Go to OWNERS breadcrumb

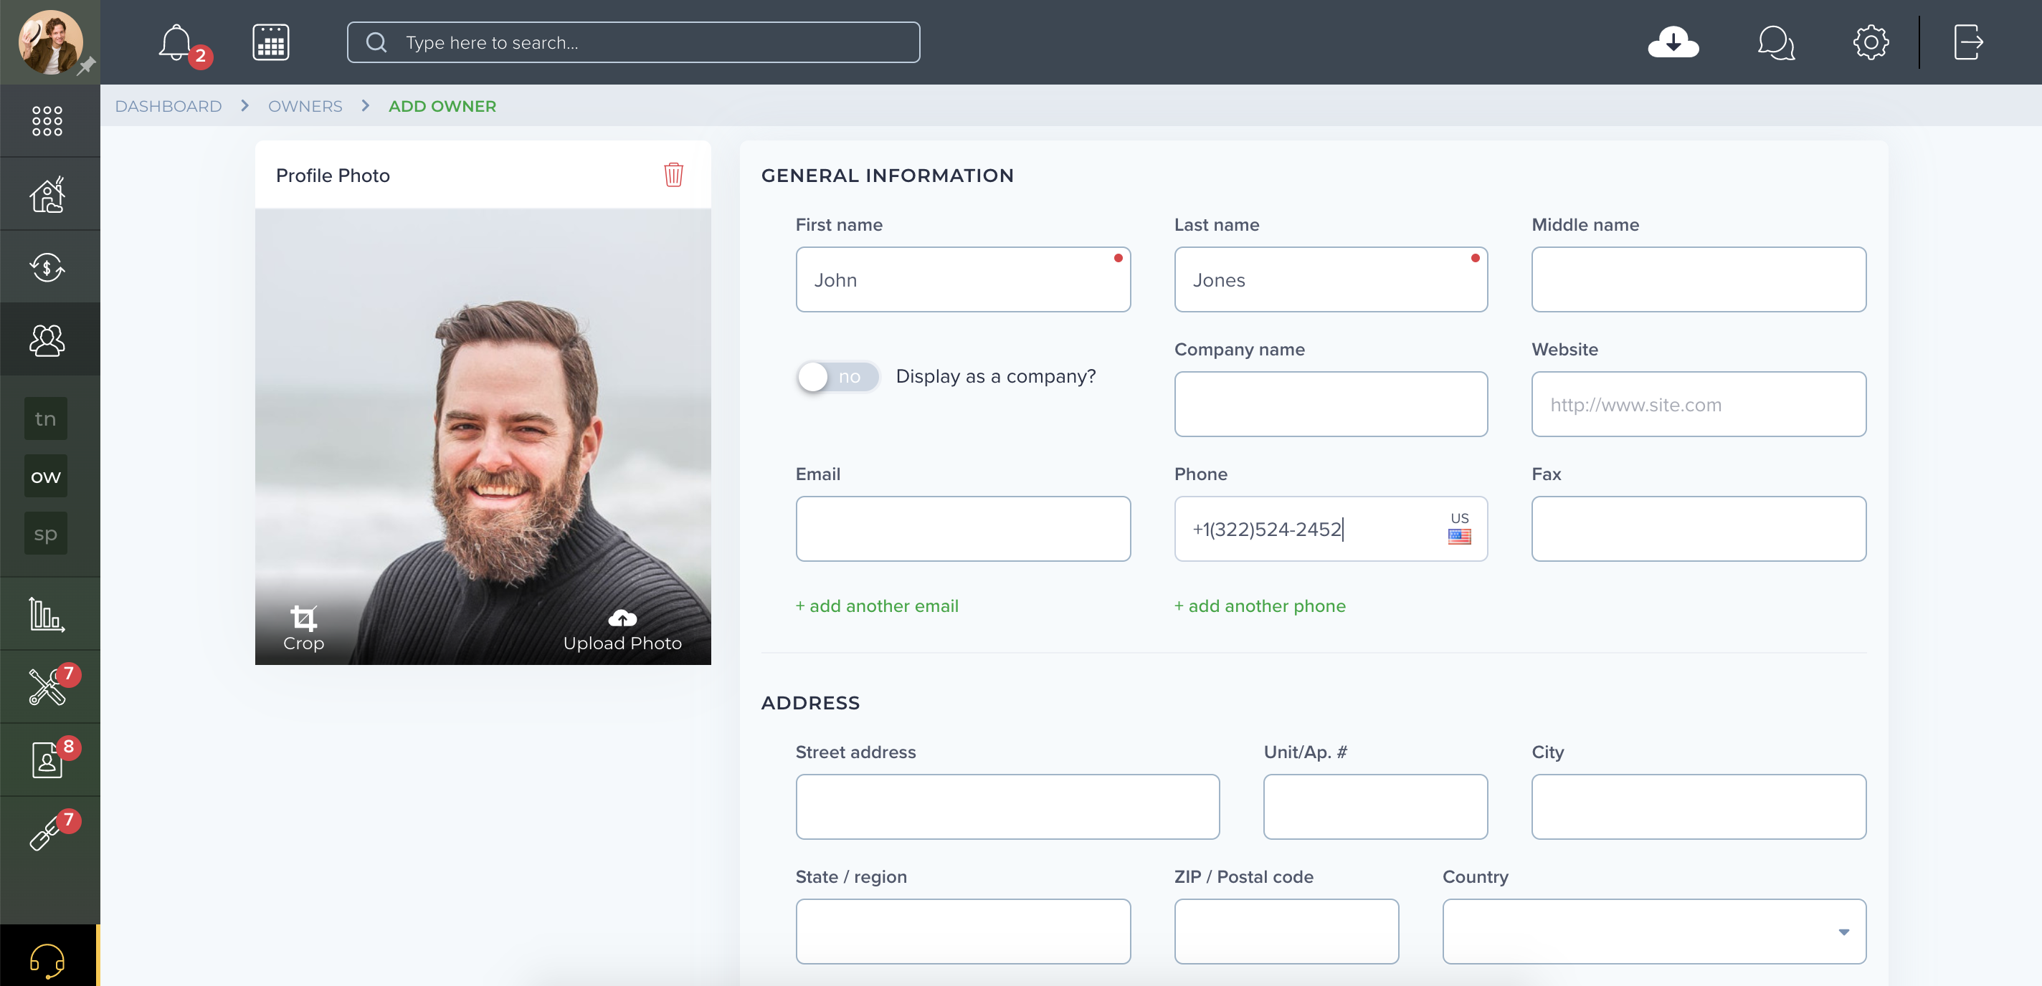point(305,105)
